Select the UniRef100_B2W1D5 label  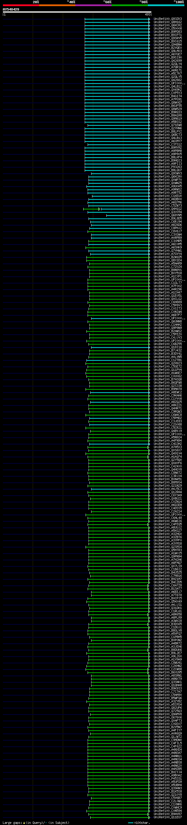pyautogui.click(x=168, y=257)
